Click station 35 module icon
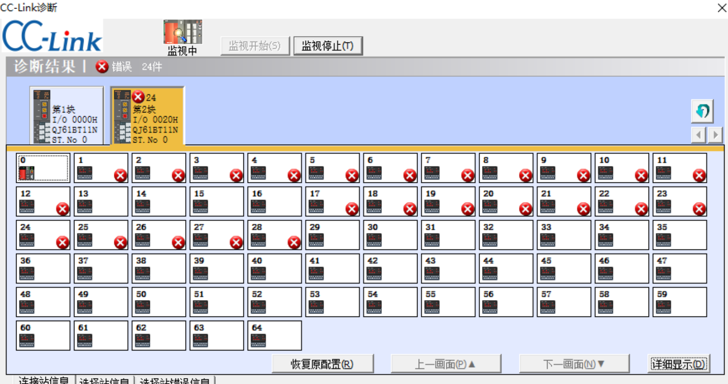Viewport: 728px width, 384px height. coord(663,240)
